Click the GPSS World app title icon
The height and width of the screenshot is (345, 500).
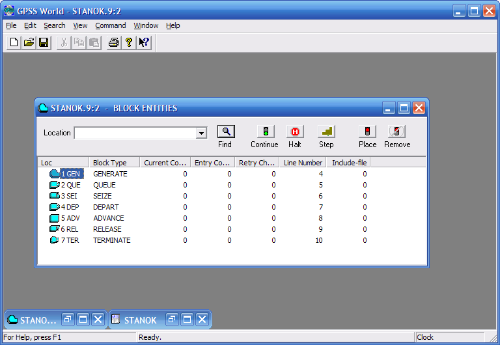click(x=9, y=10)
